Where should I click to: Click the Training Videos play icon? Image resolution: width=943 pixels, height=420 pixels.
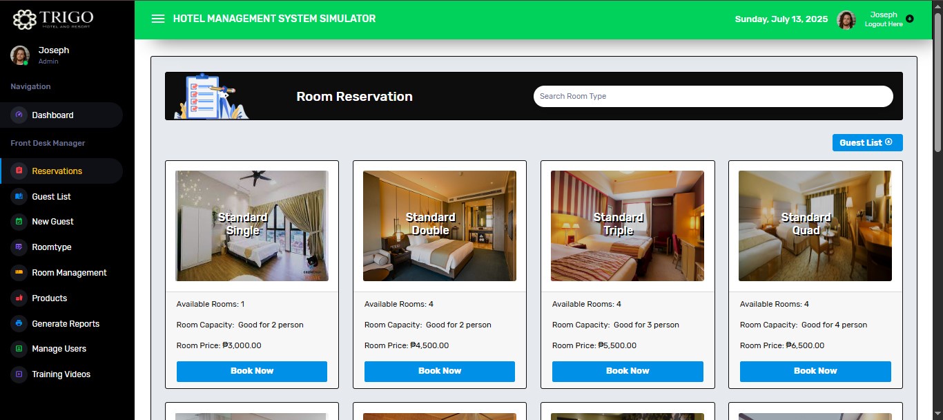[19, 374]
